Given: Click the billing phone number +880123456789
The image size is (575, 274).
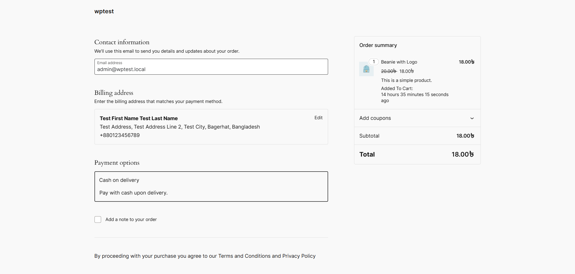Looking at the screenshot, I should [x=120, y=135].
